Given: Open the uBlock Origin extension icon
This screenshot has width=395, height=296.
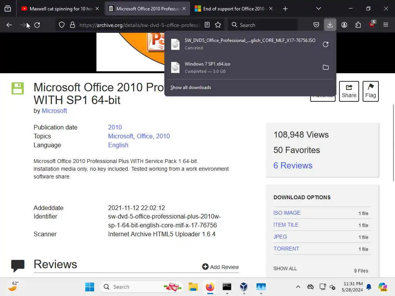Looking at the screenshot, I should click(372, 24).
